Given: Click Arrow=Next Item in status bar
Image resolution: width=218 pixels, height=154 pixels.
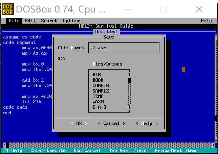Looking at the screenshot, I should 175,151.
